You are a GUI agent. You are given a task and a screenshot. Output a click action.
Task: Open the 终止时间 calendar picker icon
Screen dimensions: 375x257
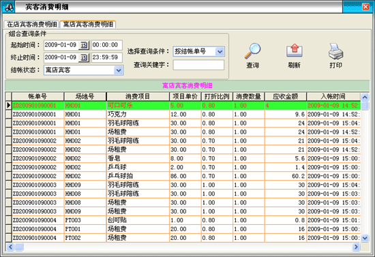pyautogui.click(x=84, y=58)
